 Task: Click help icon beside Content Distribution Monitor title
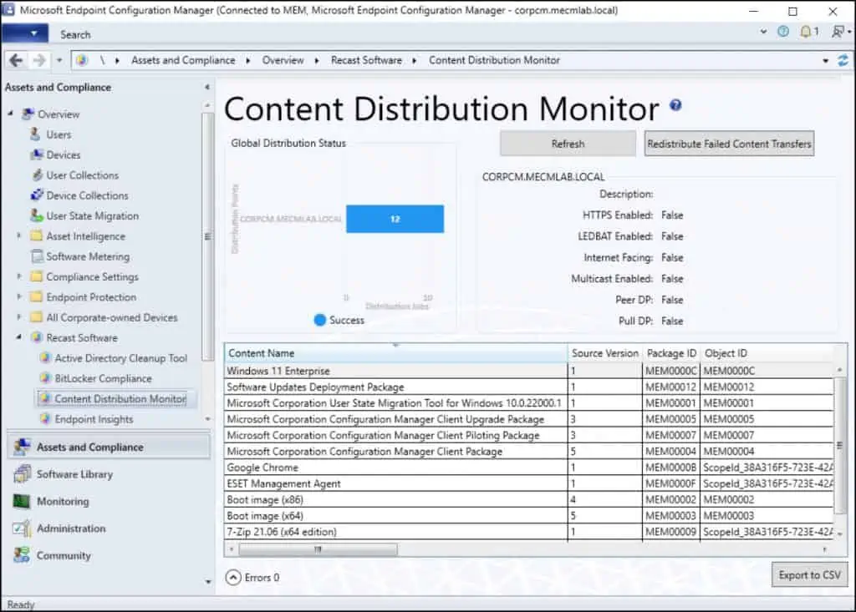(675, 104)
